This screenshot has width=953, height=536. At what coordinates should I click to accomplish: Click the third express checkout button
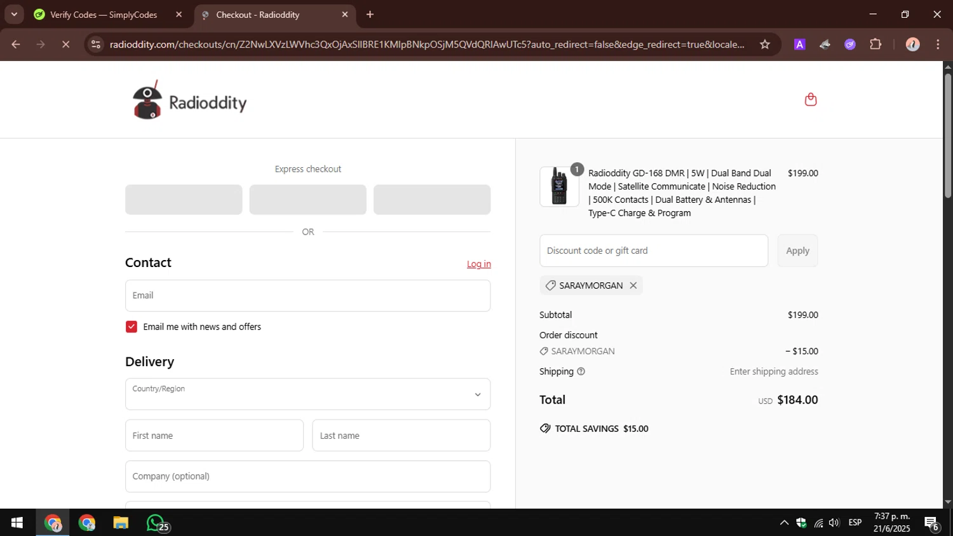point(432,200)
